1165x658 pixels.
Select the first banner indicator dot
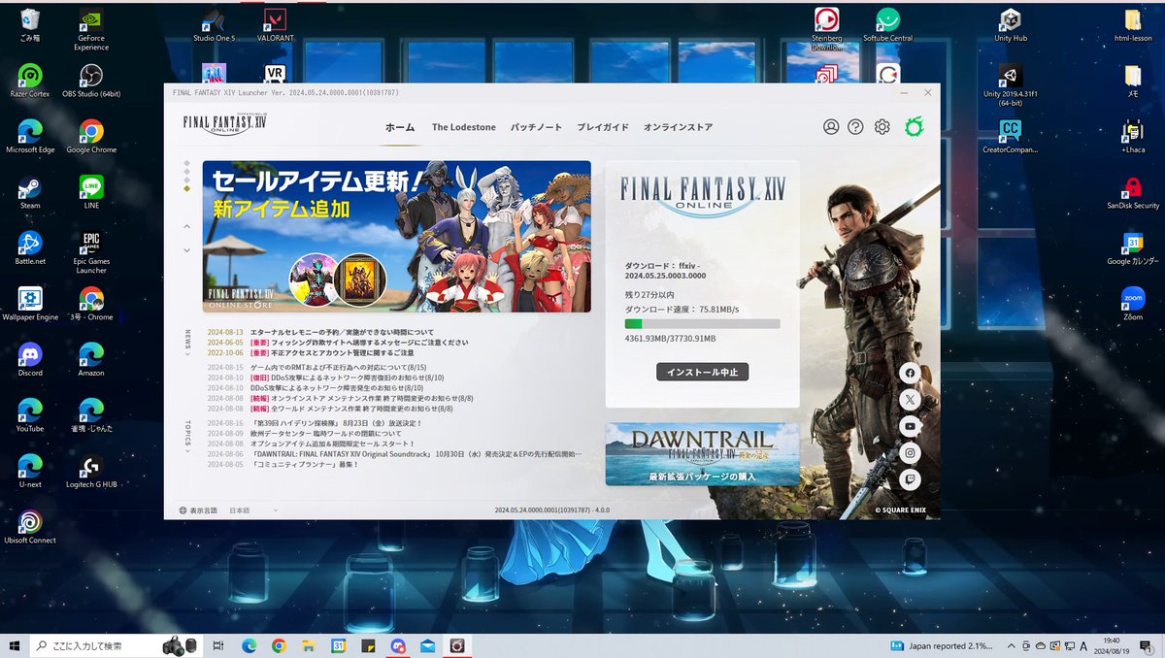(x=187, y=165)
